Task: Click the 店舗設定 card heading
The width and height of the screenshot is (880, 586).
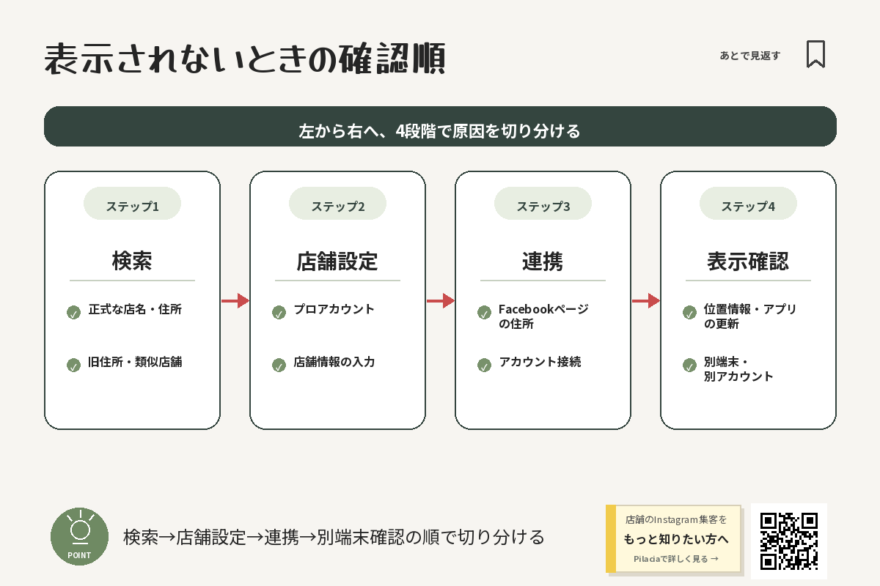Action: click(x=337, y=261)
